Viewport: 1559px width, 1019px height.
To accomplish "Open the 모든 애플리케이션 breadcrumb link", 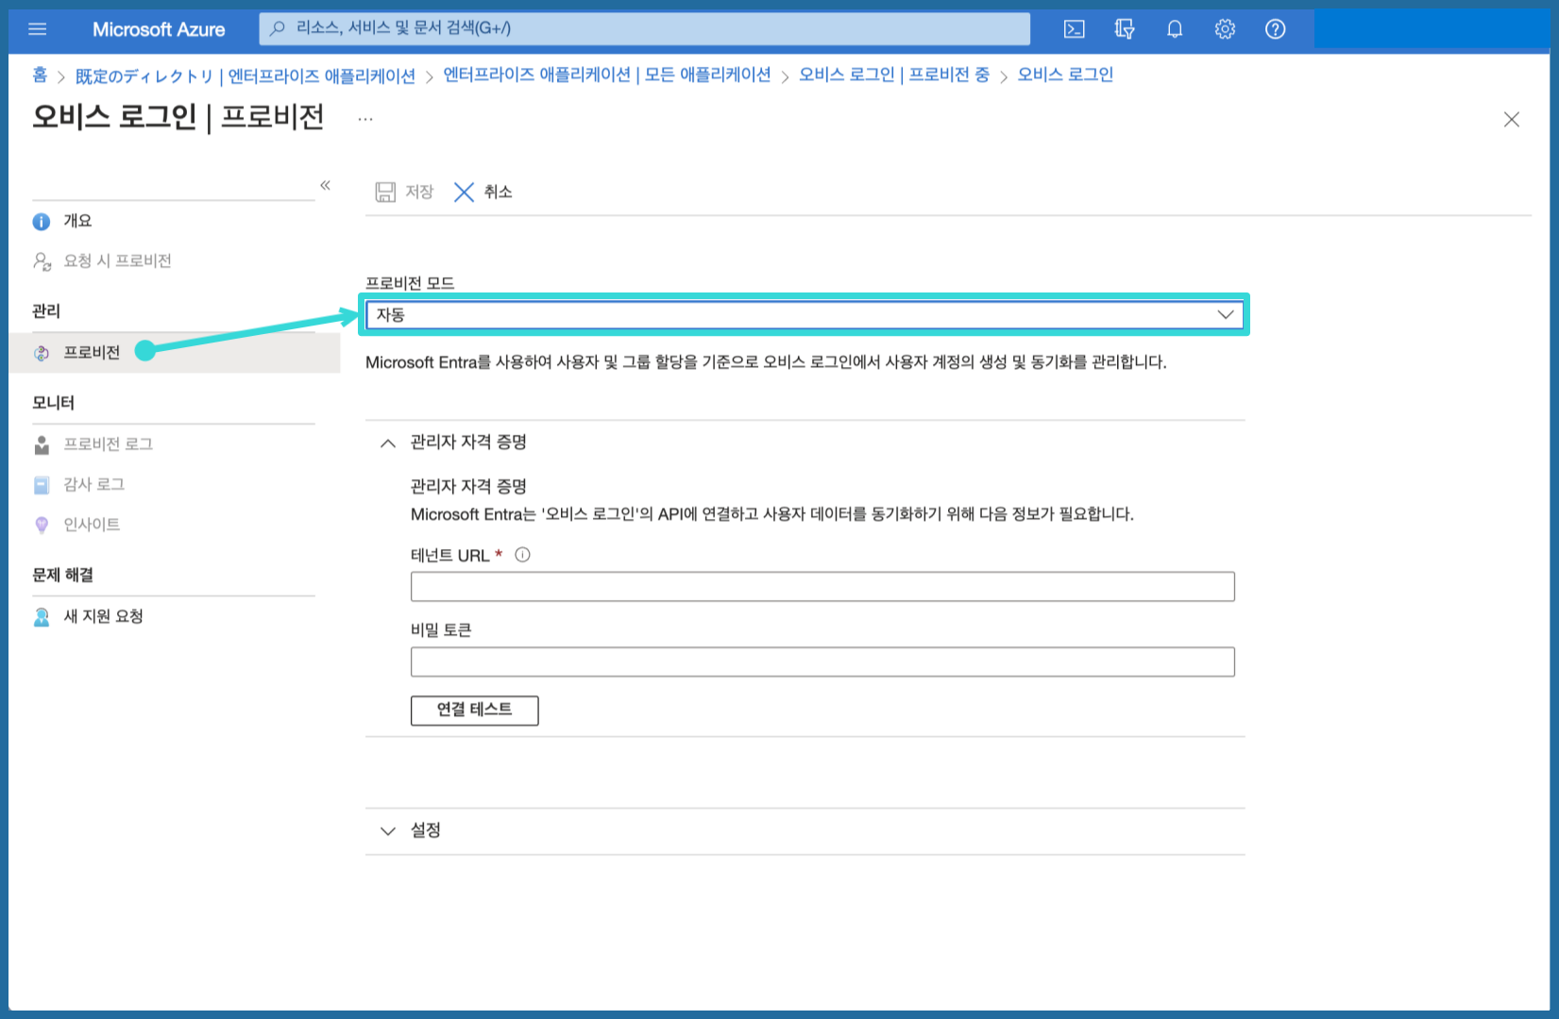I will point(606,75).
